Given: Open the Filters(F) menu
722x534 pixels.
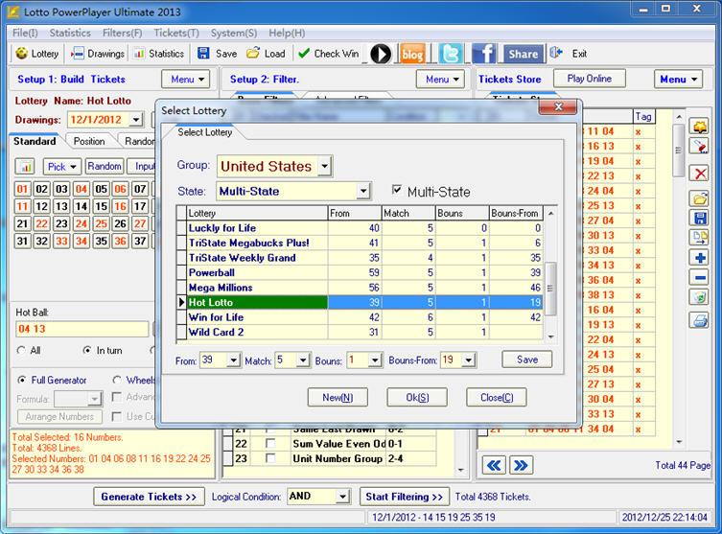Looking at the screenshot, I should (x=123, y=33).
